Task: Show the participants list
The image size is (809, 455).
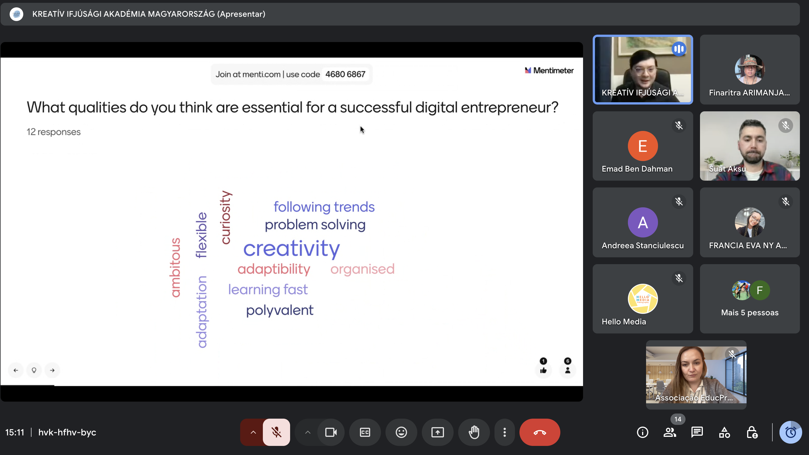Action: point(670,432)
